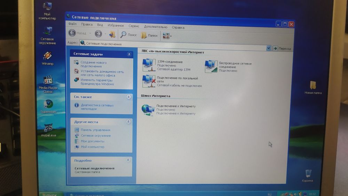Select the Подключение по локальной сети icon

(149, 81)
